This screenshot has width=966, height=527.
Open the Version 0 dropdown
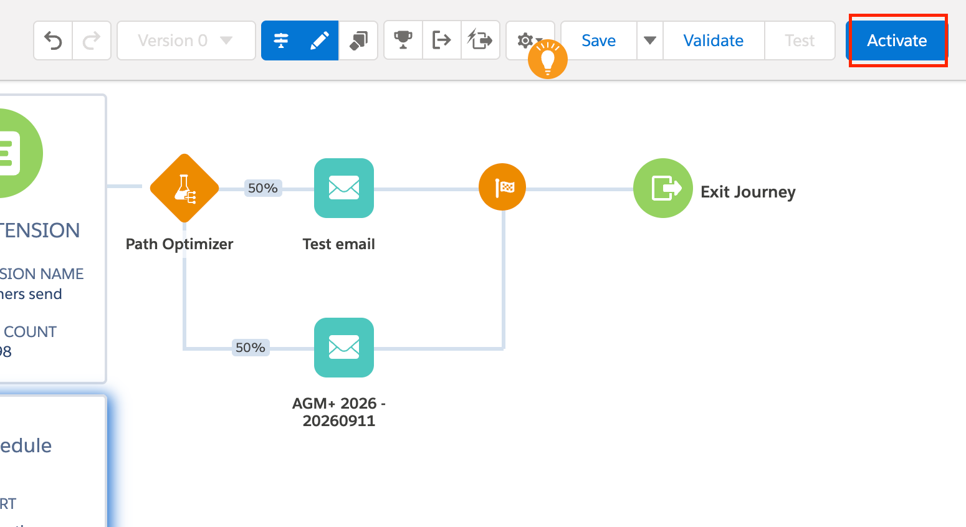(x=186, y=40)
